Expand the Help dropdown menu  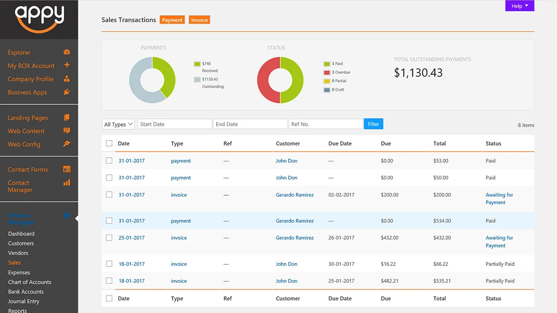coord(519,6)
